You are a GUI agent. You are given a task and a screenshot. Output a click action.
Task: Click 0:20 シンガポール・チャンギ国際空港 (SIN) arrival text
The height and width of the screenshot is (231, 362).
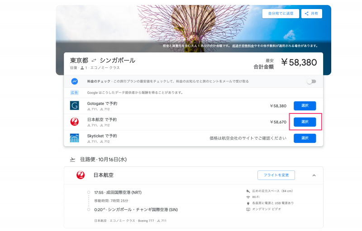(136, 210)
